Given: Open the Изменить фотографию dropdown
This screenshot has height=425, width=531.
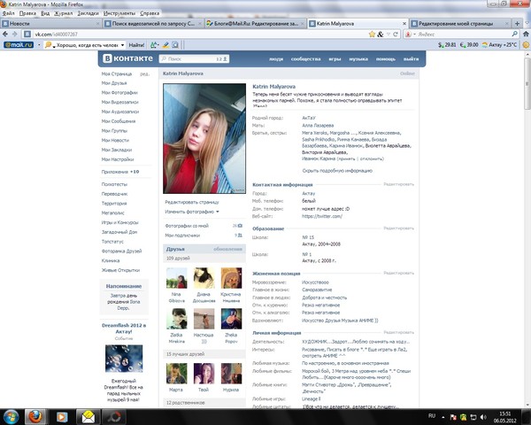Looking at the screenshot, I should click(x=192, y=212).
